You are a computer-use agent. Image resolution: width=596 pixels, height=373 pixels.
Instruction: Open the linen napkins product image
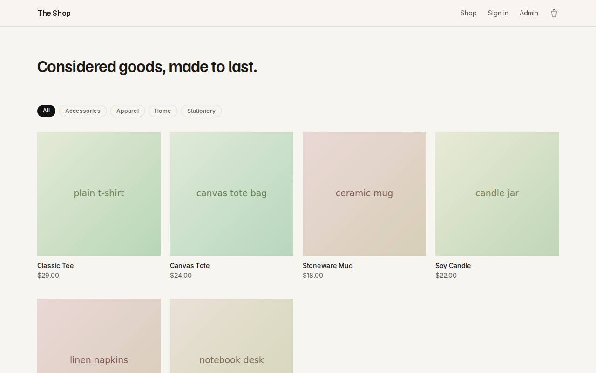[99, 336]
